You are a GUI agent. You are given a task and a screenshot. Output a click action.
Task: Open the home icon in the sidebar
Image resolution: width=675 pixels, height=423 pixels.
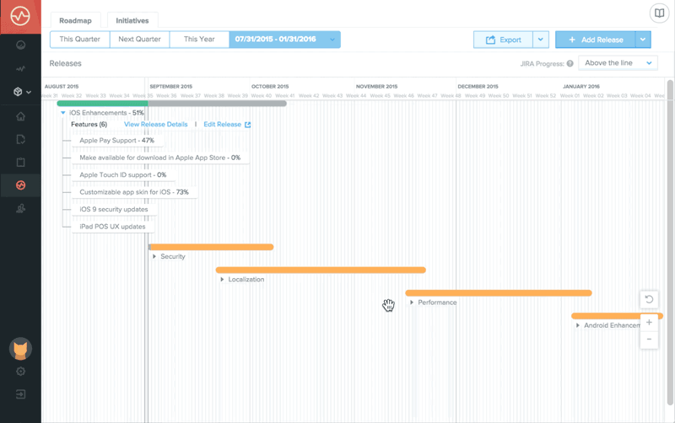point(20,116)
